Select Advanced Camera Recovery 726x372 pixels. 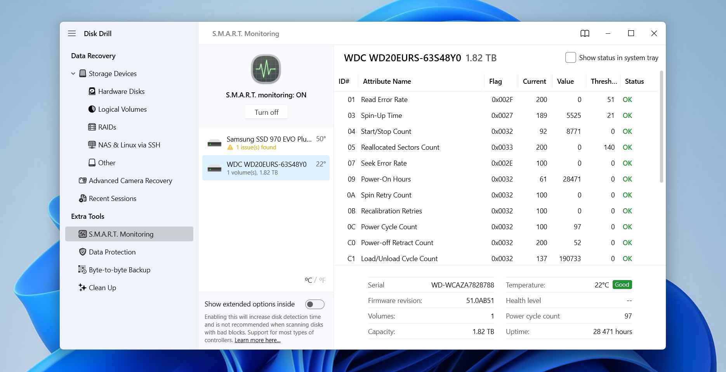point(130,180)
